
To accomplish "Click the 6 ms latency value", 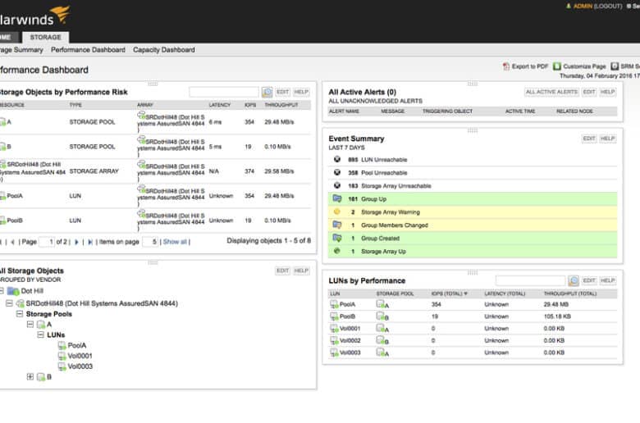I will click(x=215, y=122).
